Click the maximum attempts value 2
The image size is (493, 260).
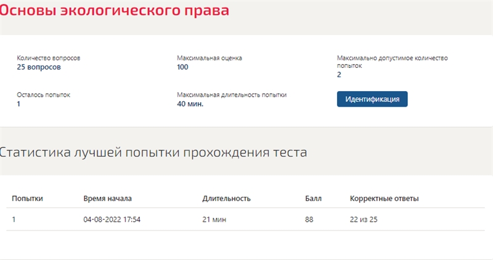click(339, 75)
